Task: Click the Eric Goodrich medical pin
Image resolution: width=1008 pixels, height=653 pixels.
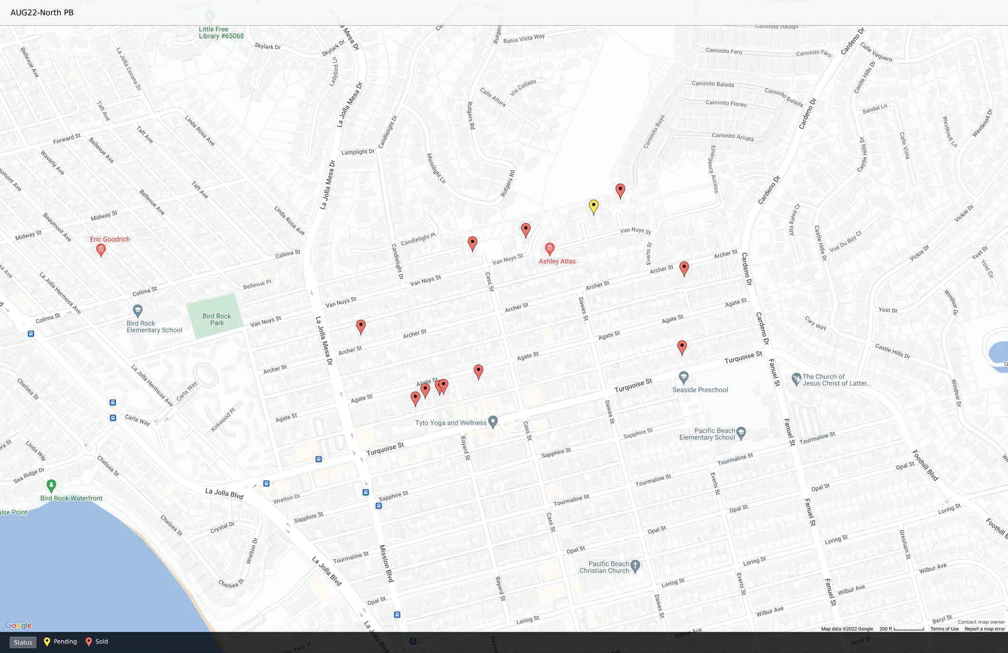Action: tap(101, 249)
